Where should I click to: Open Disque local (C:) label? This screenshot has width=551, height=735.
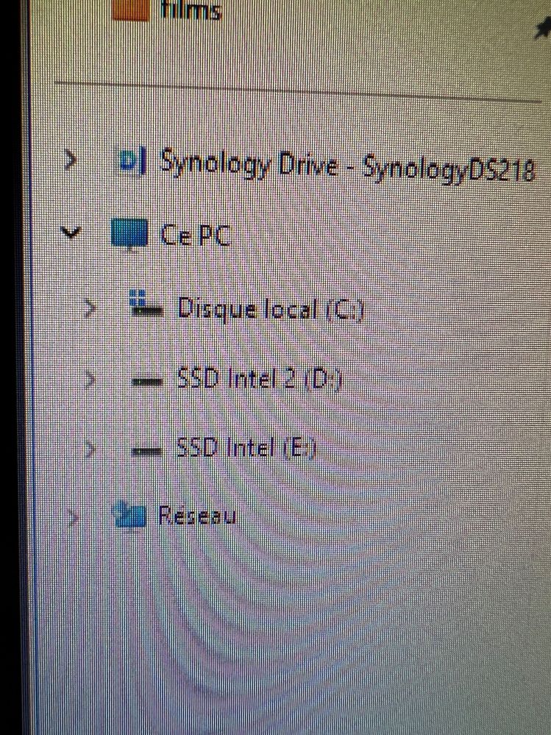(270, 309)
